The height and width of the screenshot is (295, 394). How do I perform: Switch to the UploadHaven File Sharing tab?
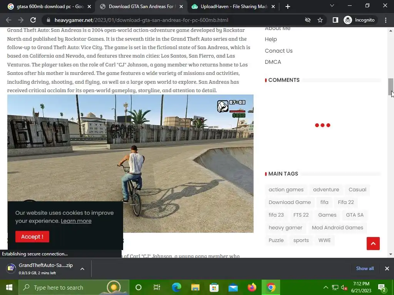click(x=234, y=7)
